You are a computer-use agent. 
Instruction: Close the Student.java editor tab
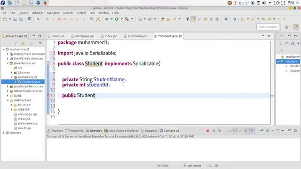[x=180, y=36]
